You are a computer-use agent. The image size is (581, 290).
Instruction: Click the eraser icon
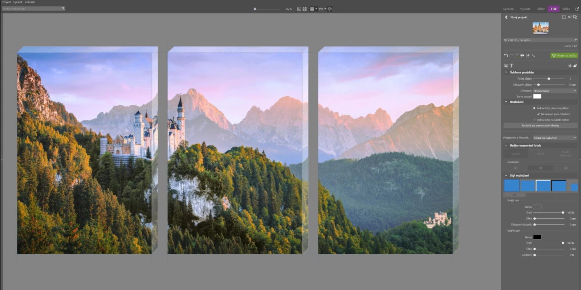[x=575, y=66]
